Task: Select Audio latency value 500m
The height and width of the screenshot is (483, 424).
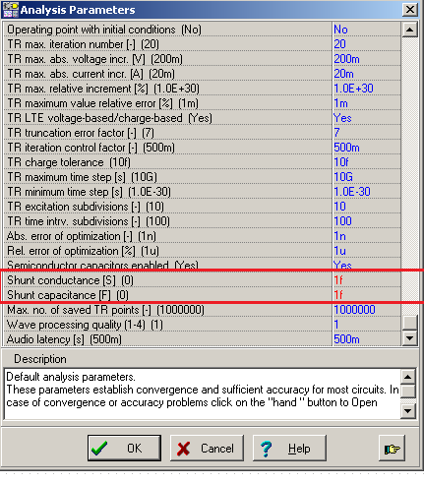Action: coord(346,339)
